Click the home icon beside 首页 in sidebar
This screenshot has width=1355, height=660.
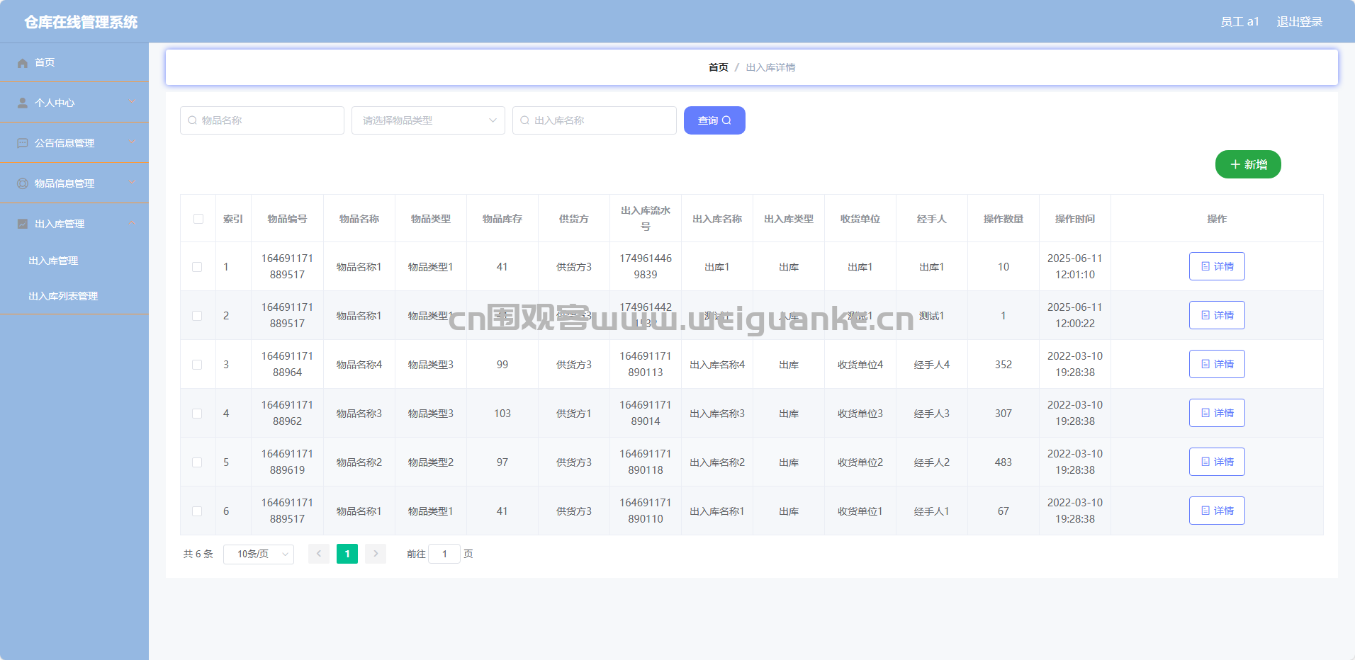click(23, 63)
